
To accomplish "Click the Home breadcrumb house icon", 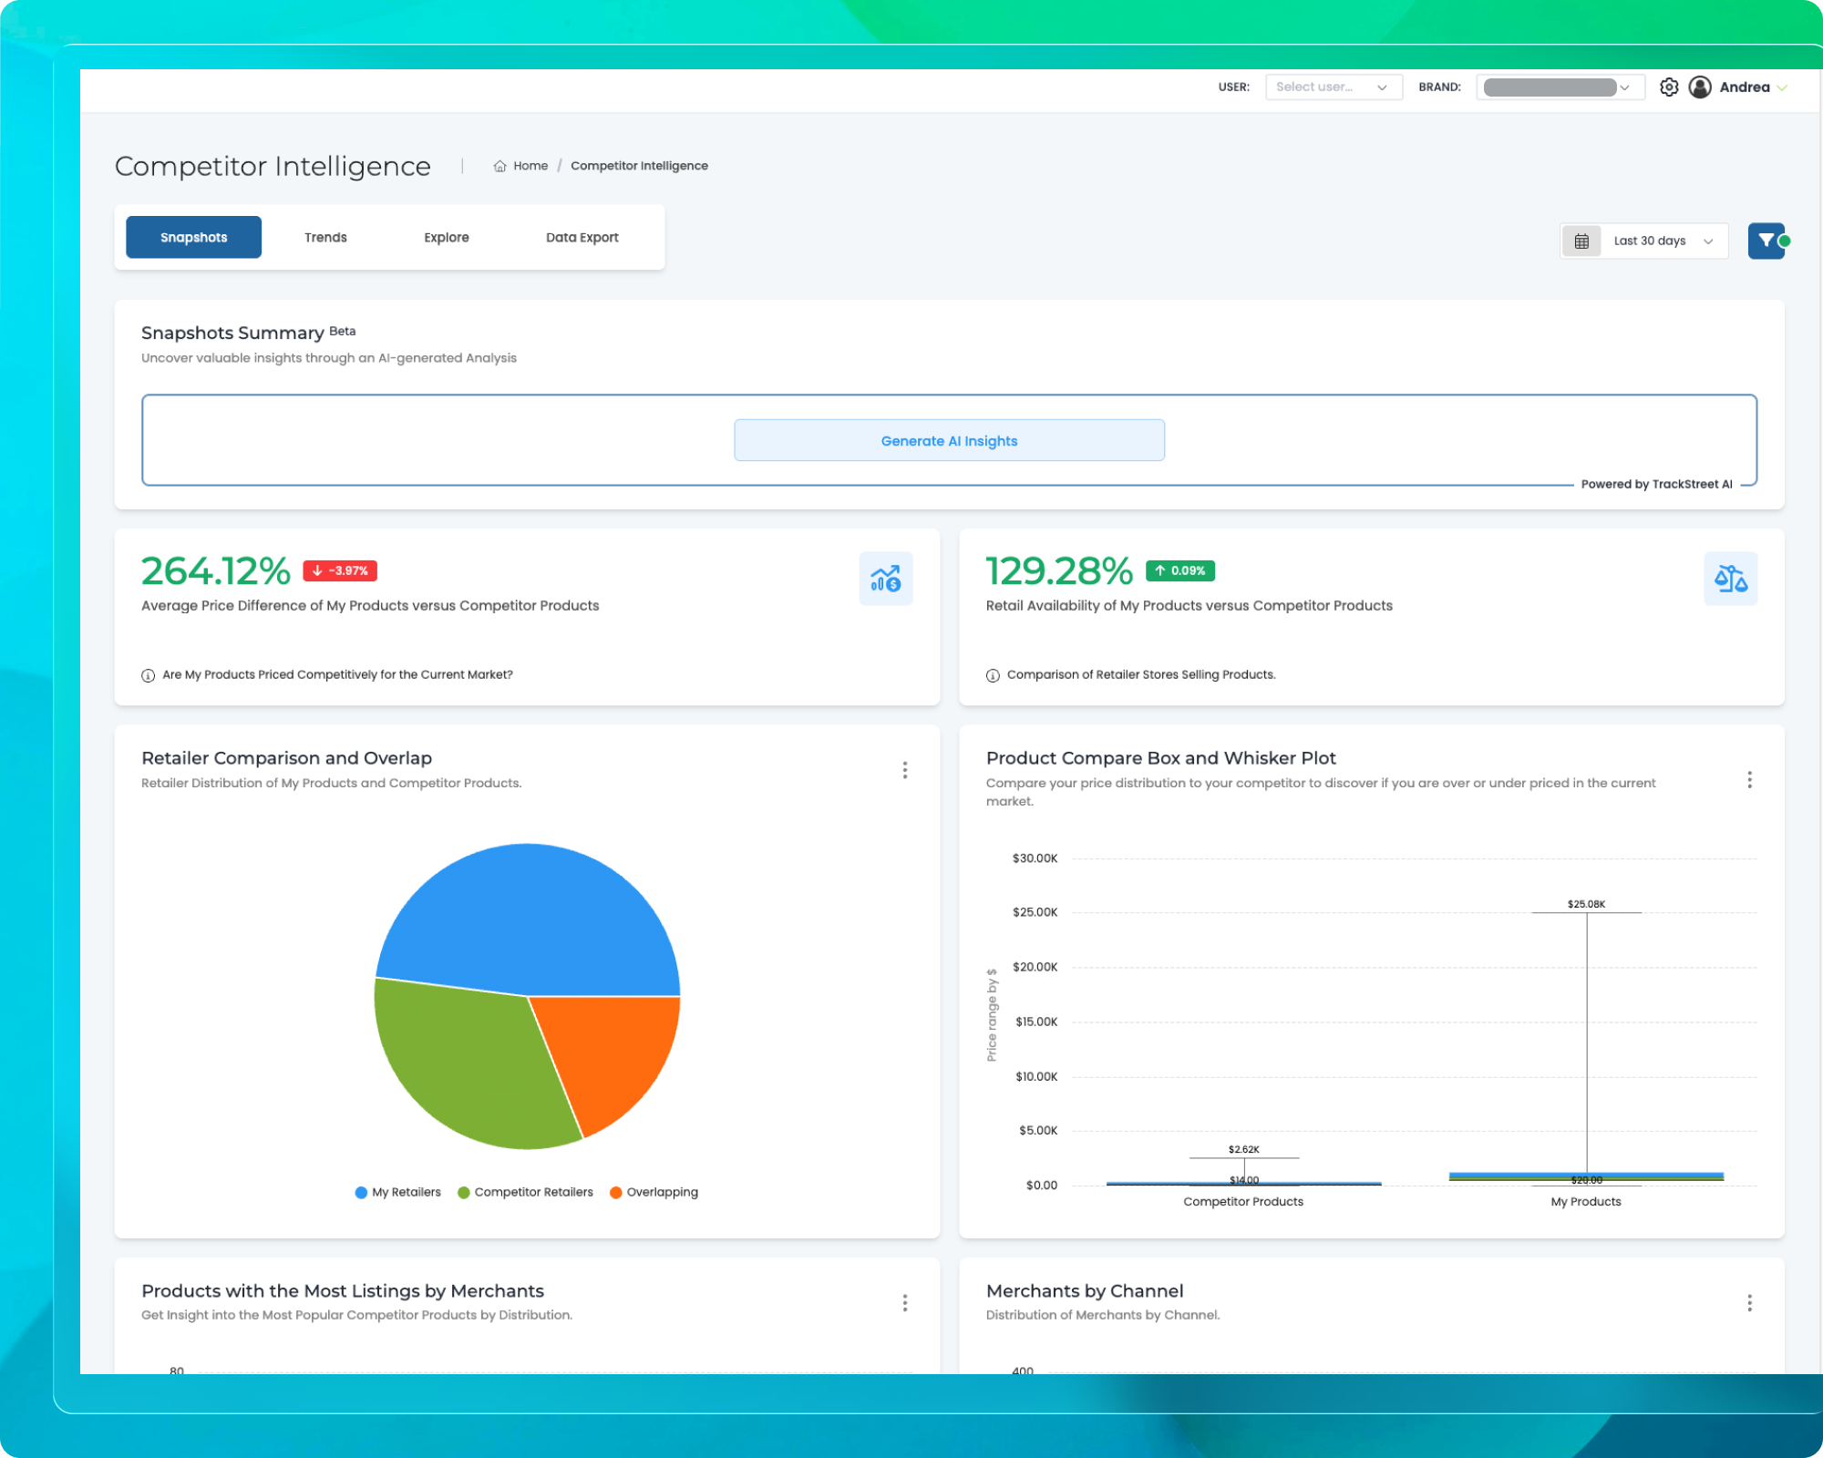I will pyautogui.click(x=500, y=165).
